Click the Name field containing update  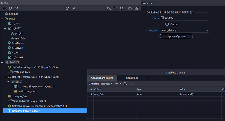click(186, 18)
